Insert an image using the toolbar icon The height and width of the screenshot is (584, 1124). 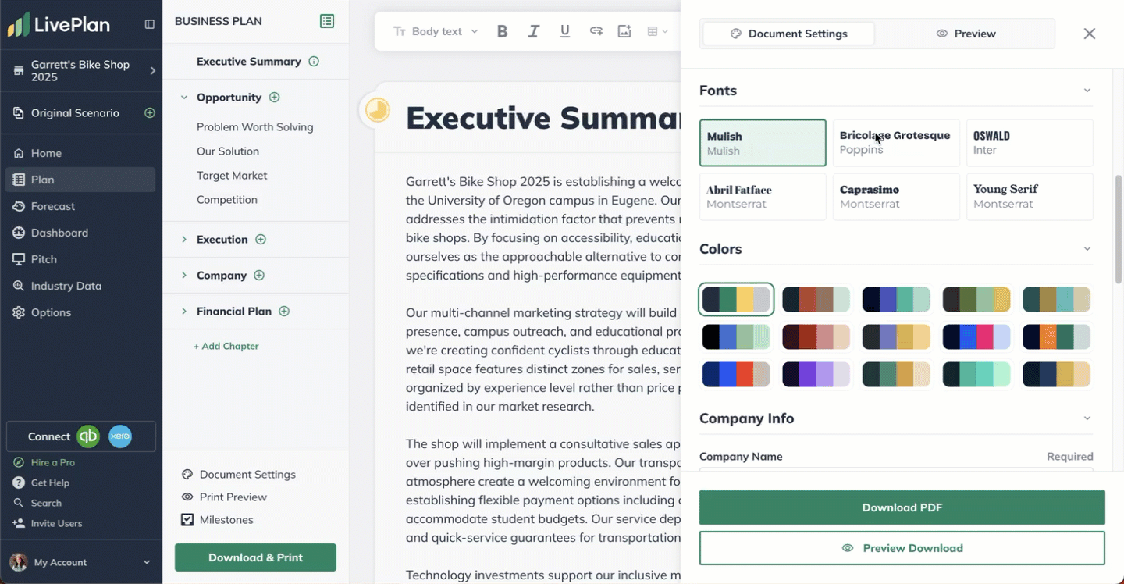point(624,30)
